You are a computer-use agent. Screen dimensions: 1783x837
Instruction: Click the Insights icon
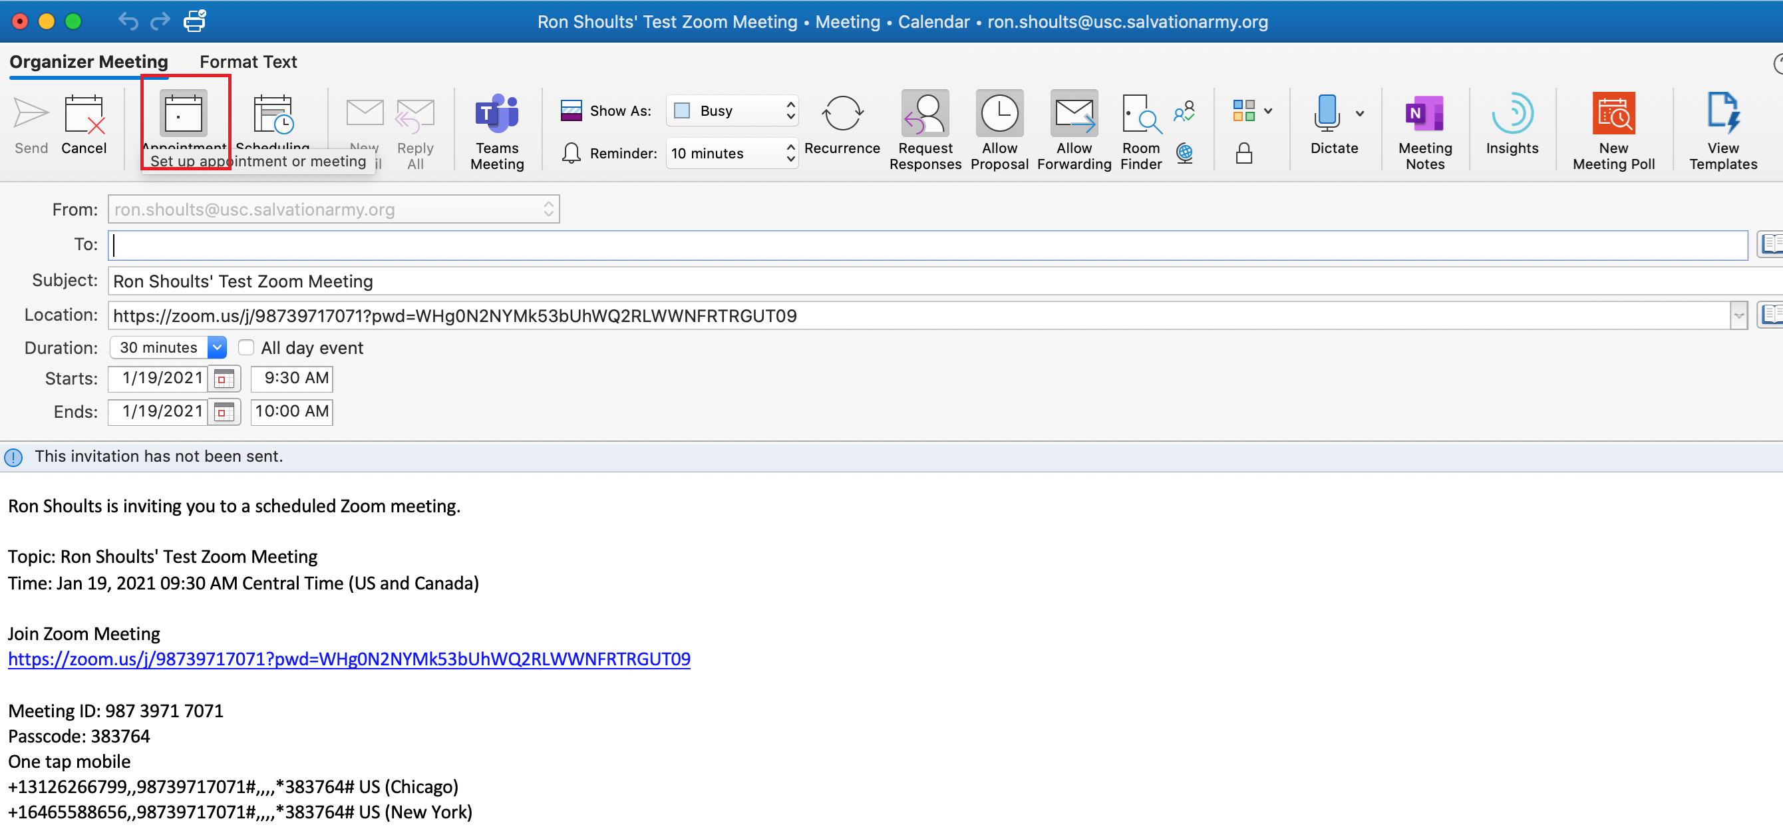coord(1511,115)
